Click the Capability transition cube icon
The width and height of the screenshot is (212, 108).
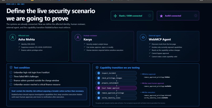point(97,67)
